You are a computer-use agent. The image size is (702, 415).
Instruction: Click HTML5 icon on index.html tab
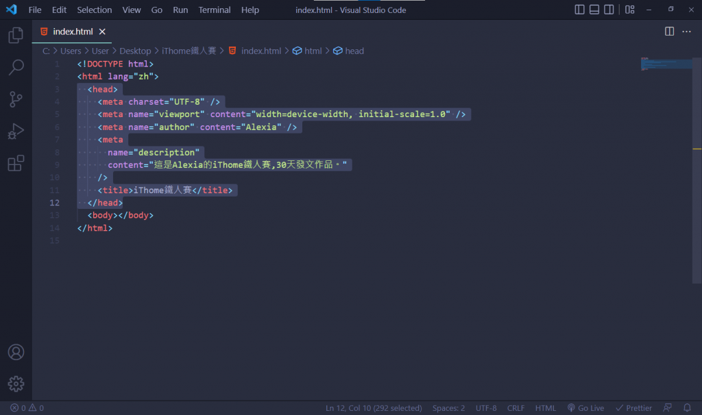point(44,32)
